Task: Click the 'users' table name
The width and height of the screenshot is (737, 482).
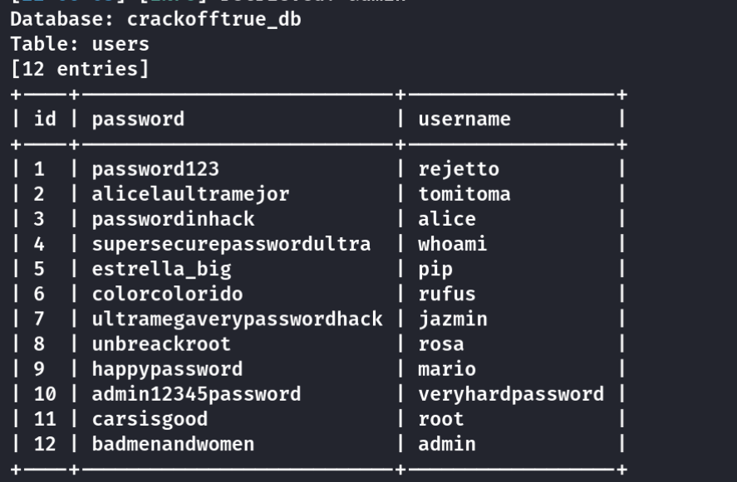Action: 120,45
